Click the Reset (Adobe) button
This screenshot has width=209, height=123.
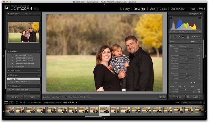pyautogui.click(x=194, y=97)
